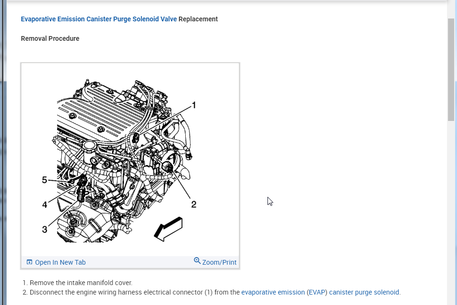Click the "Remove the intake manifold cover" step
The image size is (457, 305).
click(x=81, y=283)
